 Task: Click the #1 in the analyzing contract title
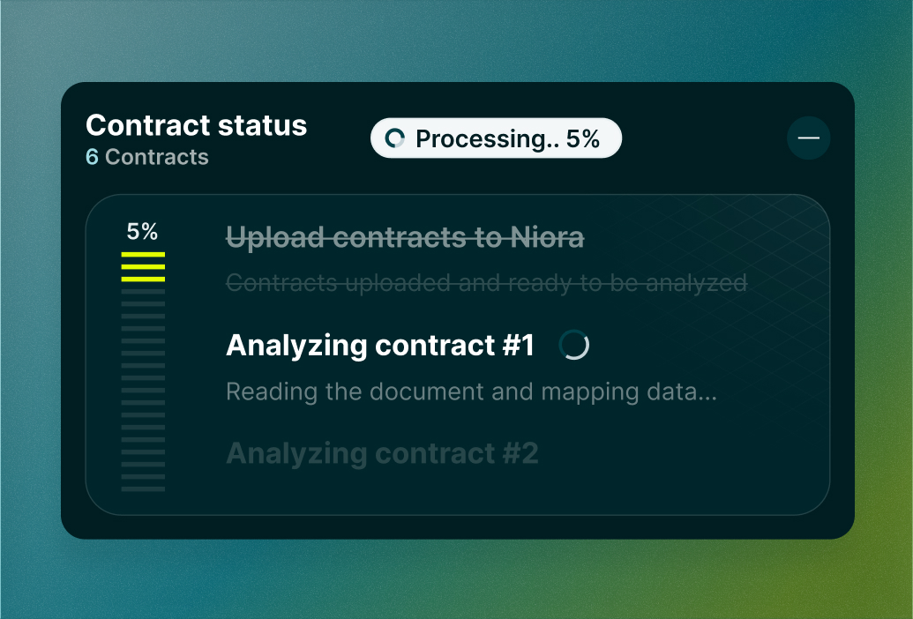518,345
